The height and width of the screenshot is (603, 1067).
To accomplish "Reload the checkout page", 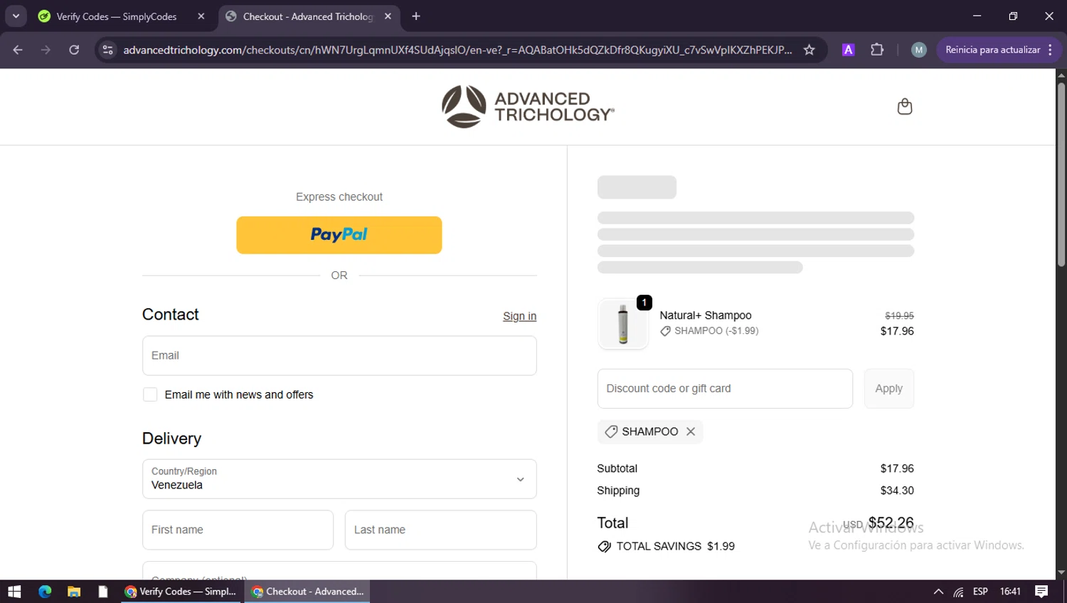I will (74, 50).
